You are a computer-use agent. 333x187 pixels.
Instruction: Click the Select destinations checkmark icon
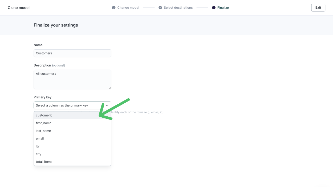[160, 8]
